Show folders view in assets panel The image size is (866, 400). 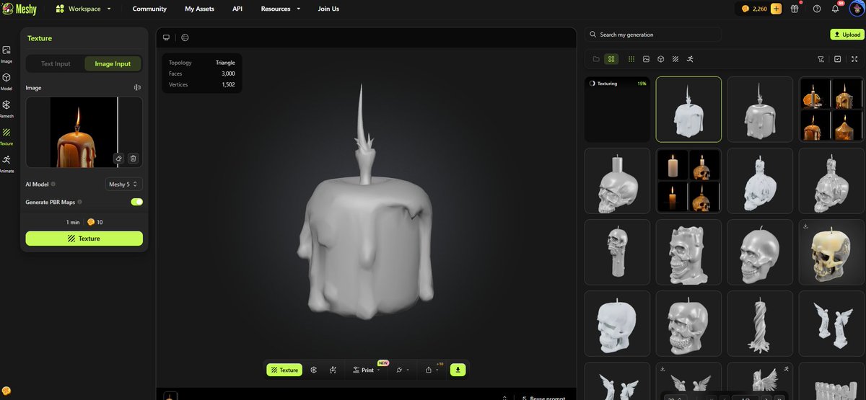[x=596, y=59]
